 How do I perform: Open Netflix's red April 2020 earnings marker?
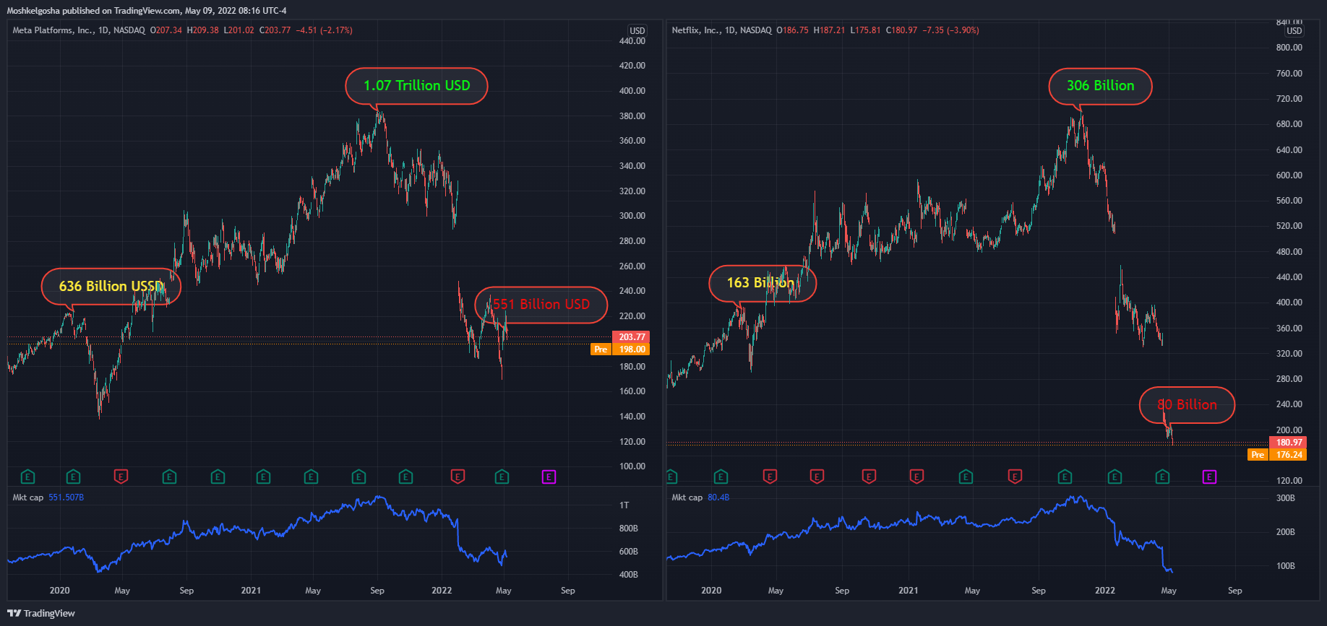pyautogui.click(x=770, y=477)
